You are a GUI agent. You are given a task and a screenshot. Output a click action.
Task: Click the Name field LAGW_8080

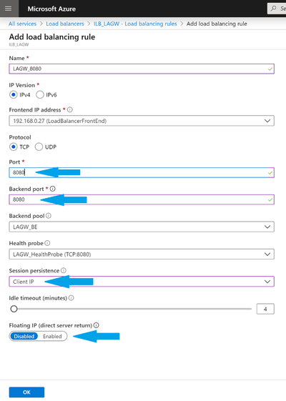142,69
